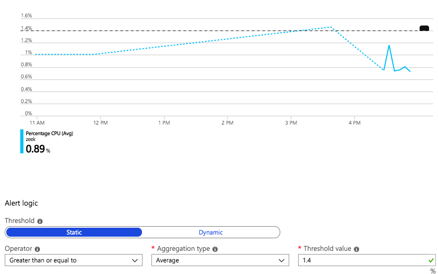Click the 3 PM time axis label
438x274 pixels.
pos(291,123)
